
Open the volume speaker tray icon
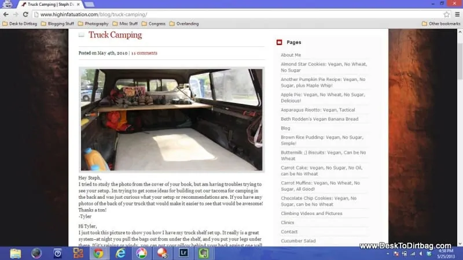[421, 254]
